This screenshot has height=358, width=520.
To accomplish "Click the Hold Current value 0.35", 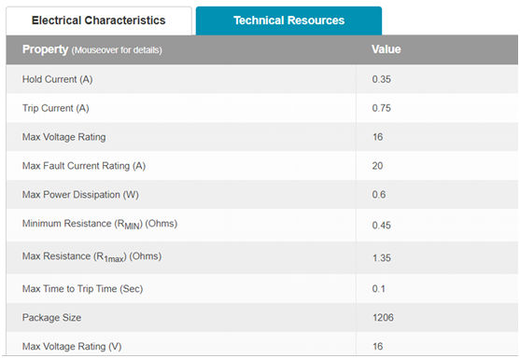I will click(x=382, y=79).
